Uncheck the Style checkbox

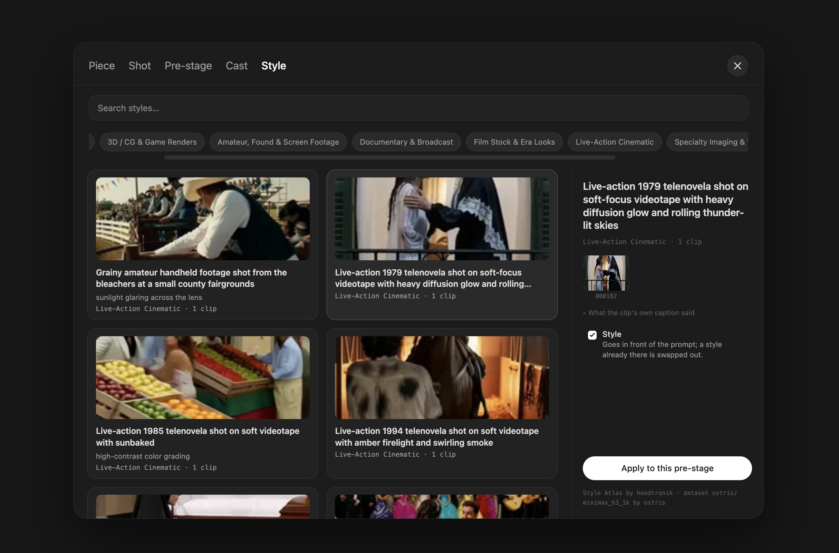point(592,335)
